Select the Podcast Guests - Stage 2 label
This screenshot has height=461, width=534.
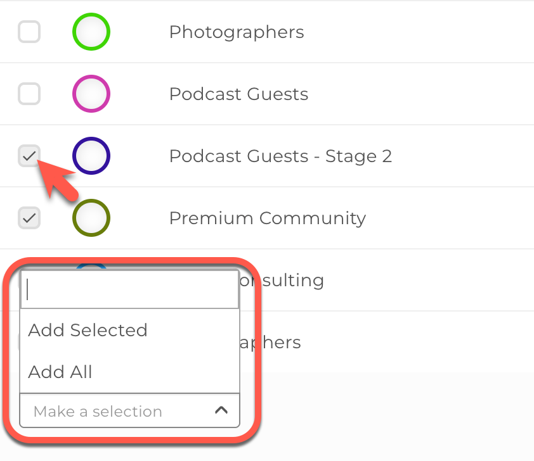(280, 156)
